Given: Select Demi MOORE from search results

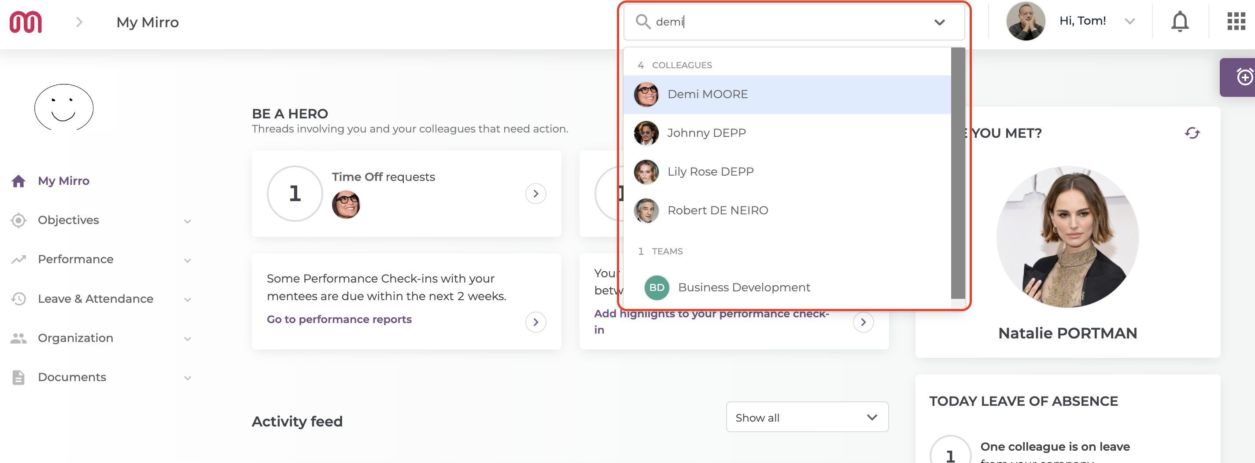Looking at the screenshot, I should [787, 95].
